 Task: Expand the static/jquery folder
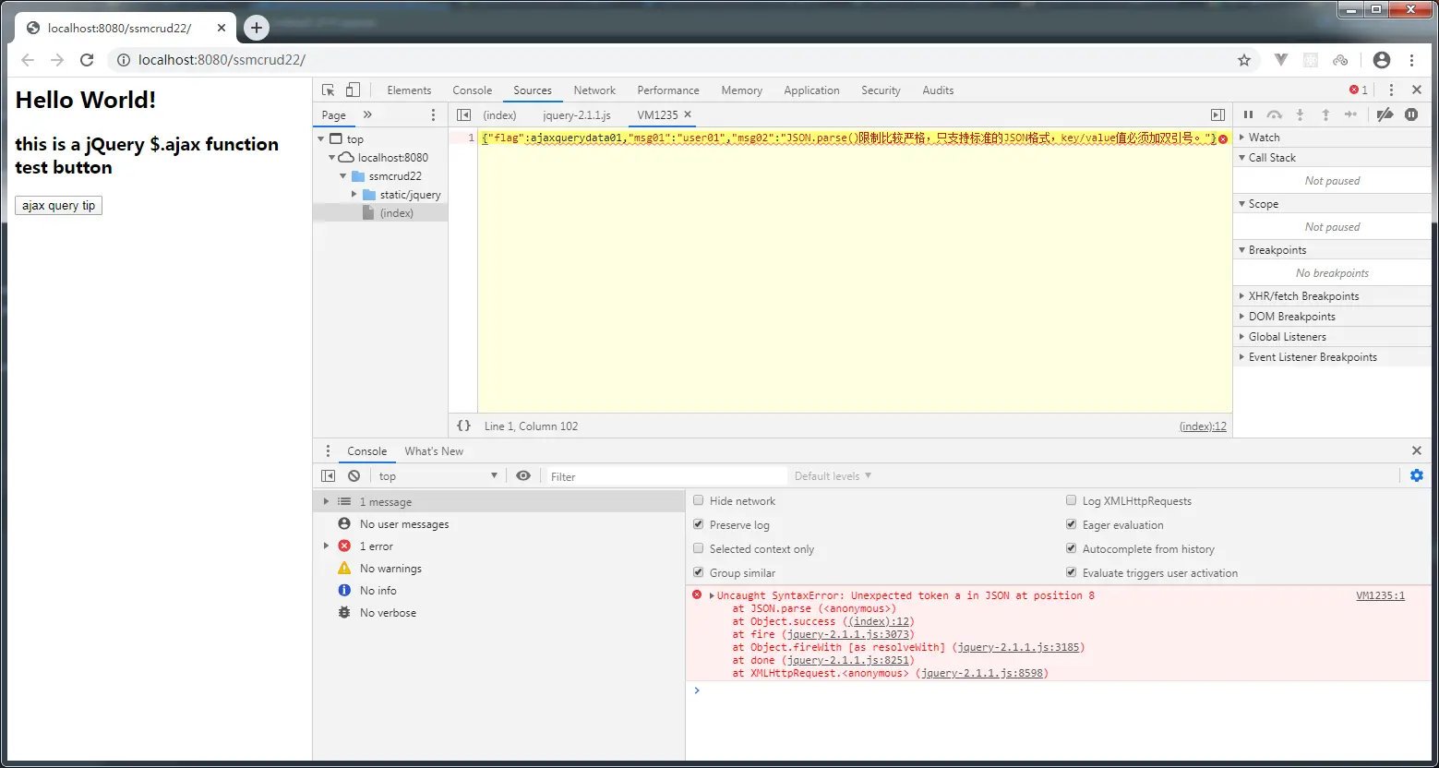pos(354,195)
